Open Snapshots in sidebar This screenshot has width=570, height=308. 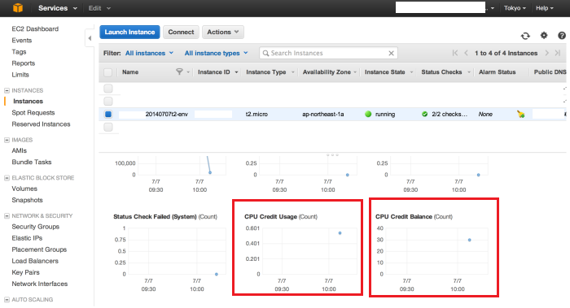coord(27,200)
